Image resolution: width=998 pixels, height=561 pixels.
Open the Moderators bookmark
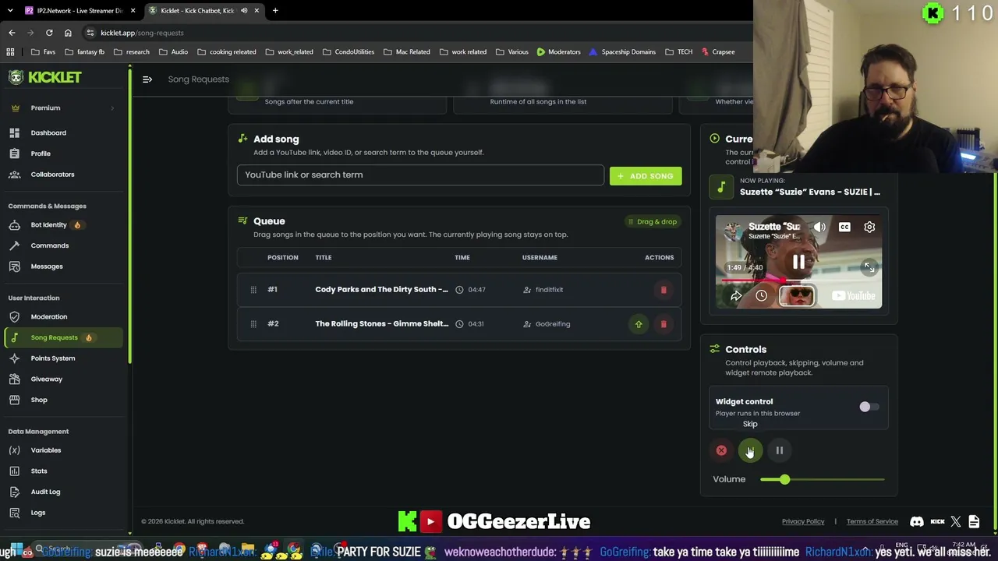pos(558,52)
